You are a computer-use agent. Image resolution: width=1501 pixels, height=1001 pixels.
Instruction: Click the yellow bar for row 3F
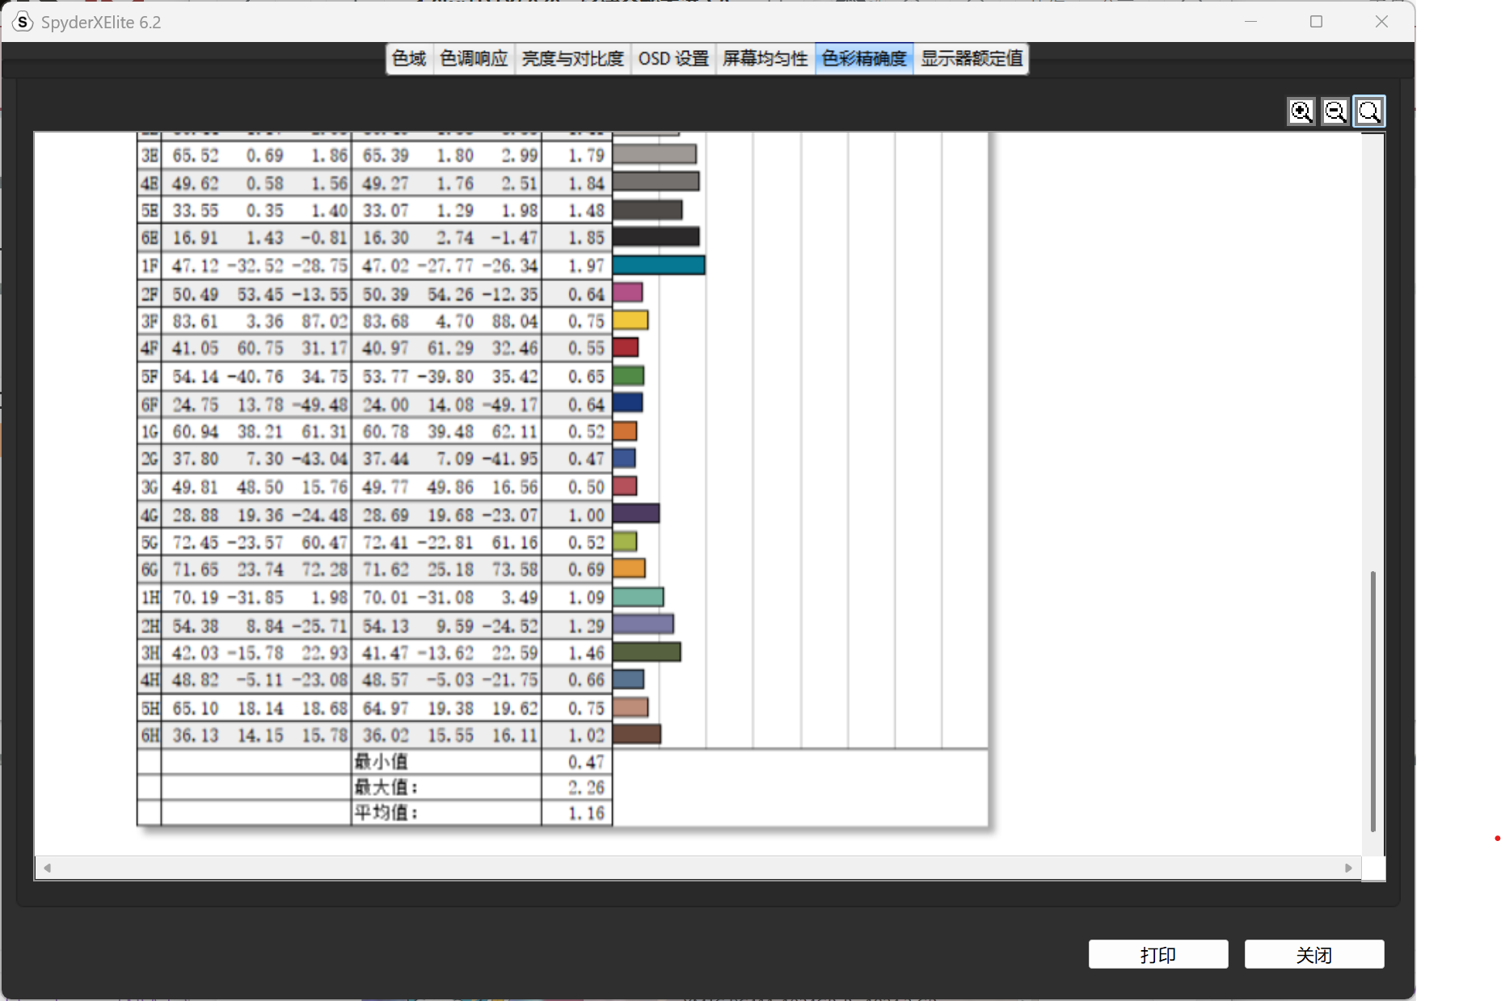tap(630, 320)
